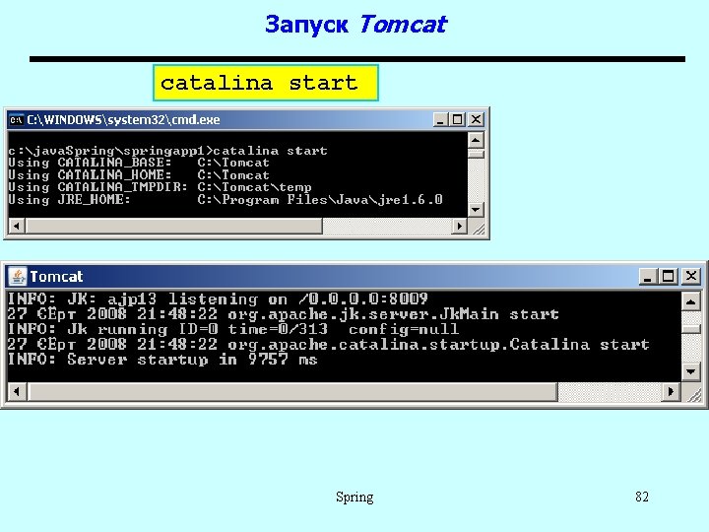The height and width of the screenshot is (532, 709).
Task: Click 'INFO: Server startup in 9757 ms'
Action: (162, 360)
